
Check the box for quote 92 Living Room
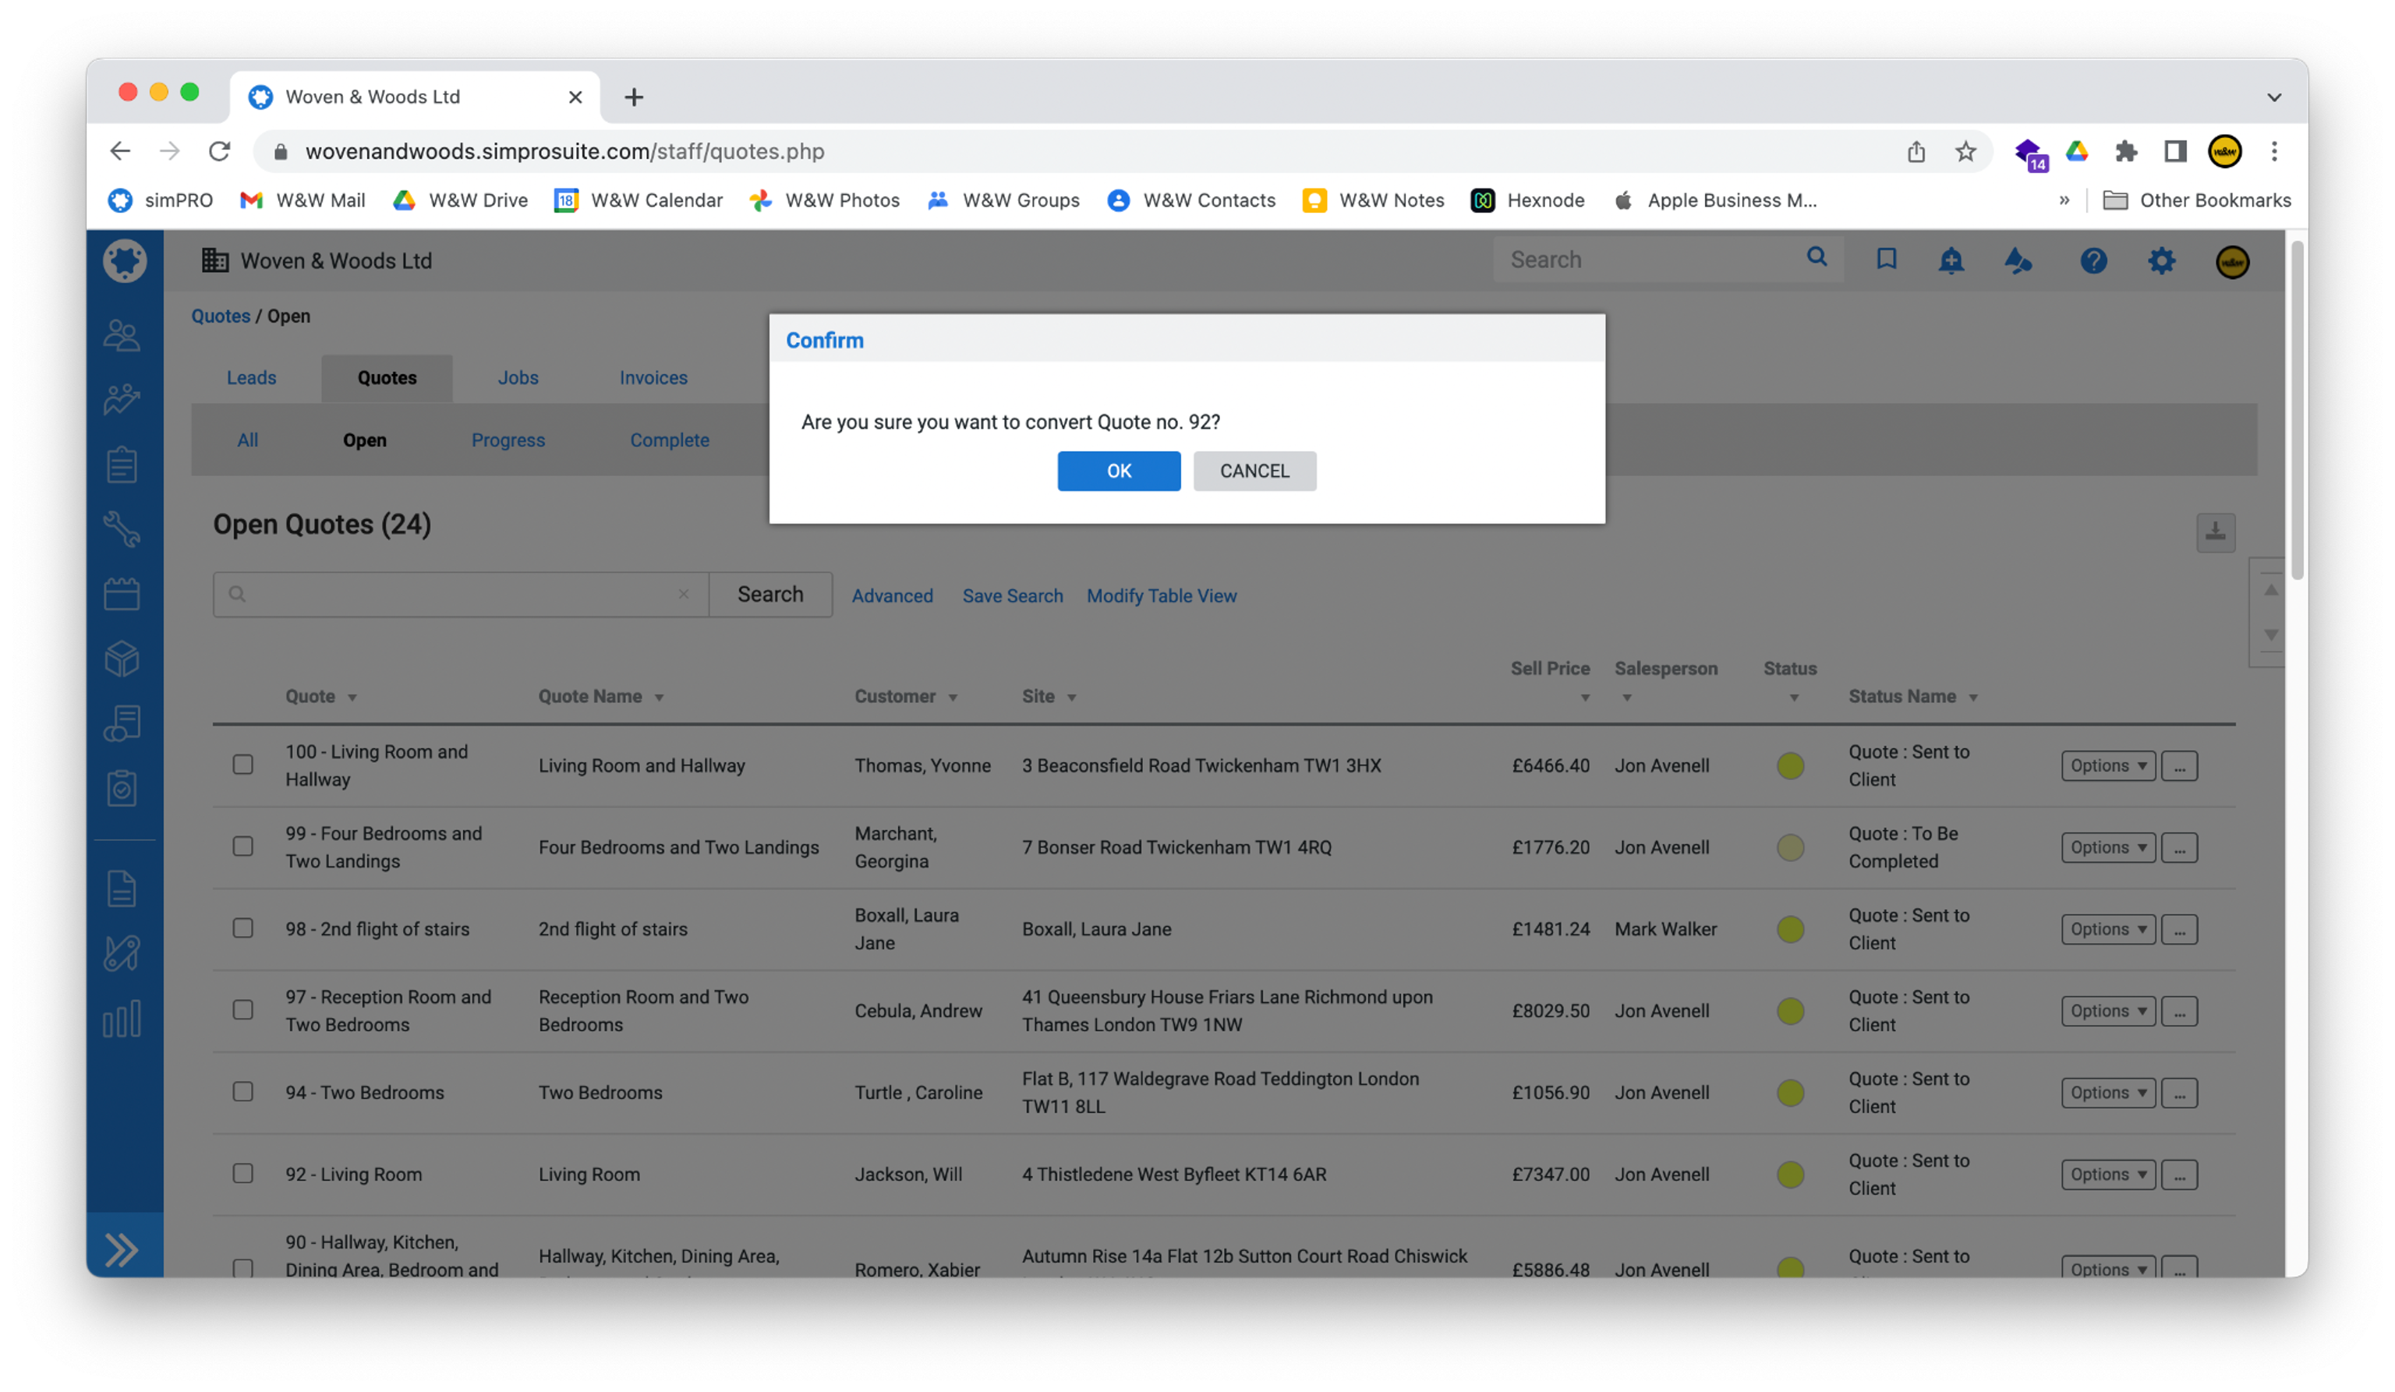coord(243,1174)
